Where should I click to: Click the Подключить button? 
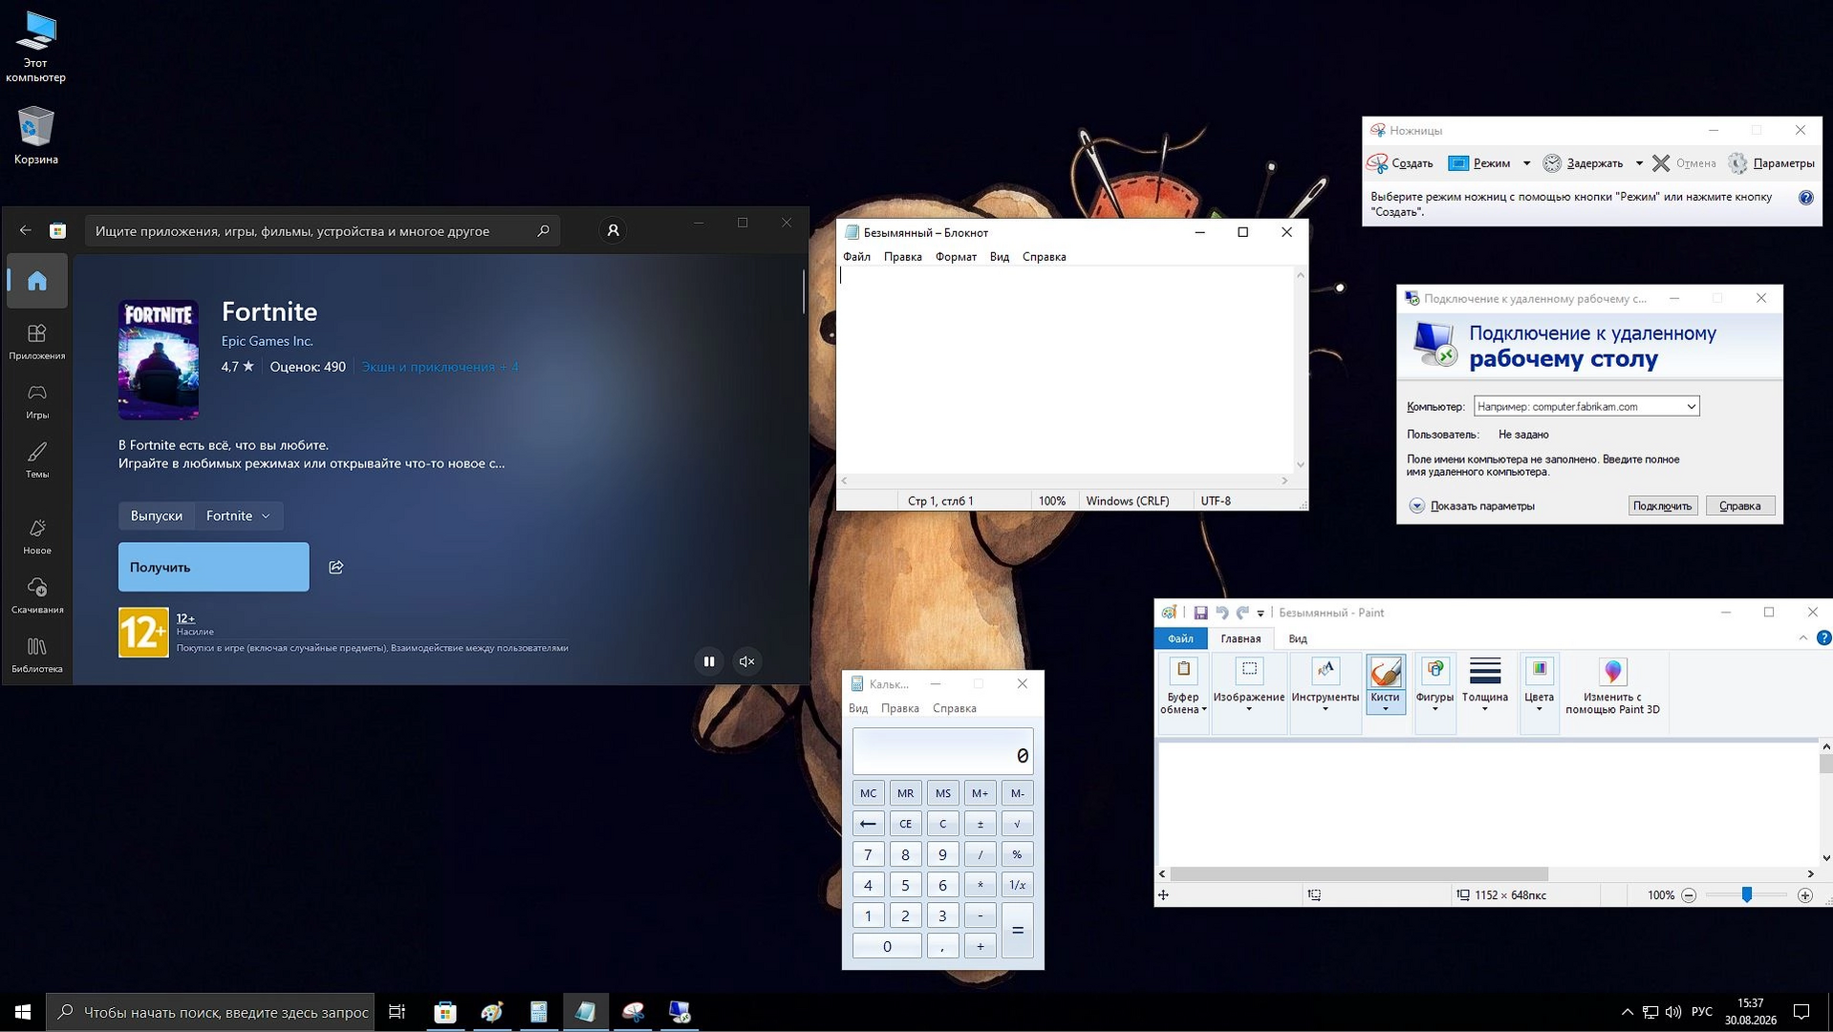coord(1662,506)
